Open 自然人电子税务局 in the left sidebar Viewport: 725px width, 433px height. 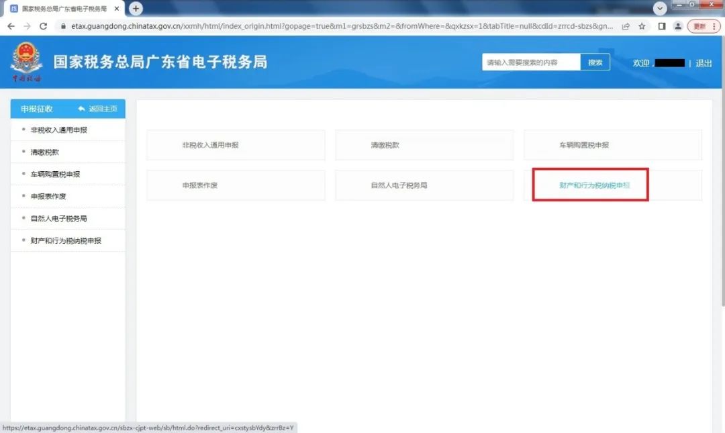click(x=68, y=219)
